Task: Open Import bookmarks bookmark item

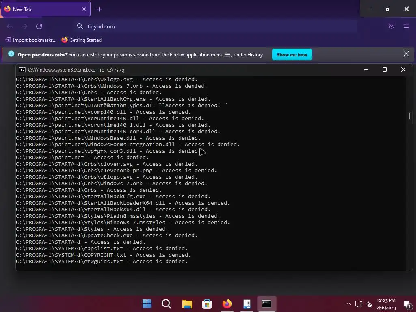Action: pyautogui.click(x=31, y=40)
